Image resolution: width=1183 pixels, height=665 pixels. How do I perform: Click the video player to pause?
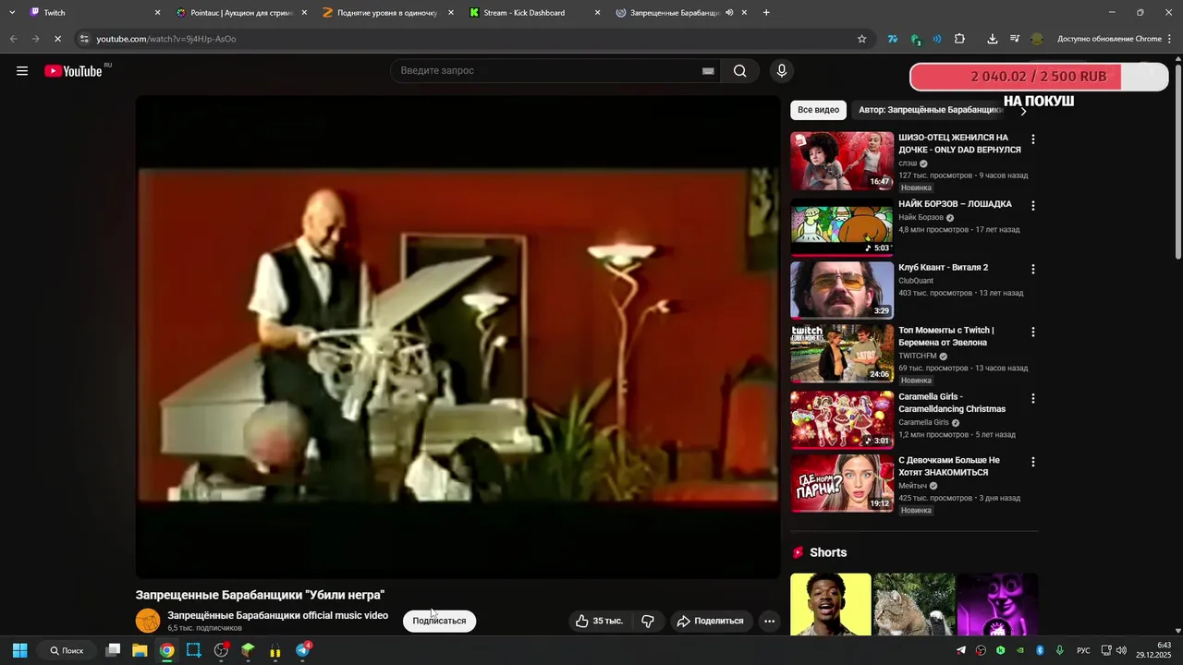tap(458, 337)
